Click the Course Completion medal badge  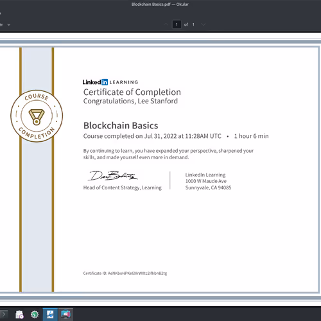[x=37, y=116]
